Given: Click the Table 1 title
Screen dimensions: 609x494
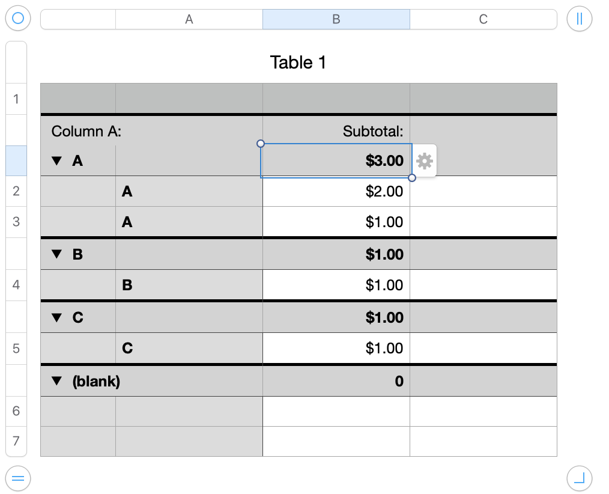Looking at the screenshot, I should [x=298, y=63].
